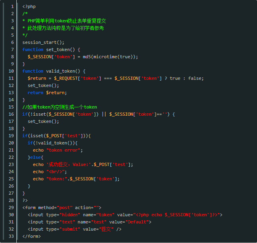Click the comment '//如果token为空则生成一个token'
Image resolution: width=257 pixels, height=243 pixels.
pyautogui.click(x=60, y=107)
